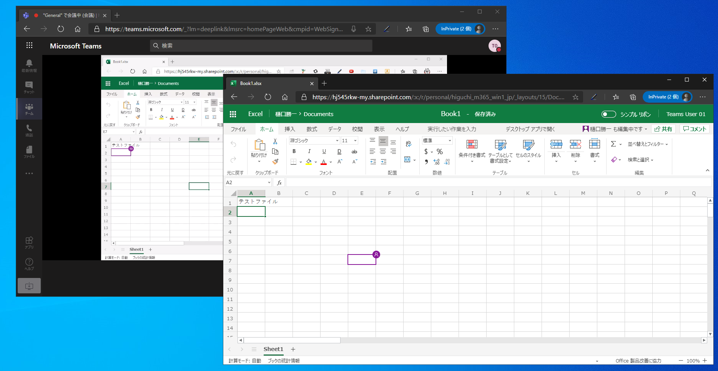Toggle center text horizontally

pyautogui.click(x=383, y=151)
